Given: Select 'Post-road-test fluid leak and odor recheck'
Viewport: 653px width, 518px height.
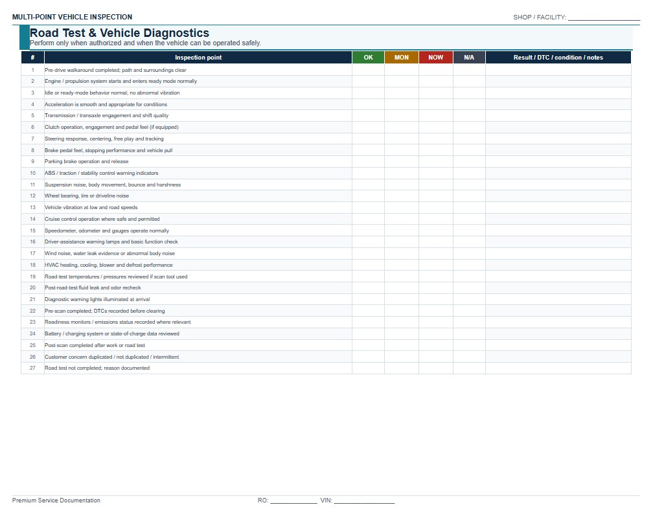Looking at the screenshot, I should [x=93, y=287].
